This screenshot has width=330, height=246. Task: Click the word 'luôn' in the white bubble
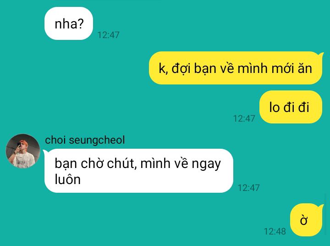[x=67, y=179]
